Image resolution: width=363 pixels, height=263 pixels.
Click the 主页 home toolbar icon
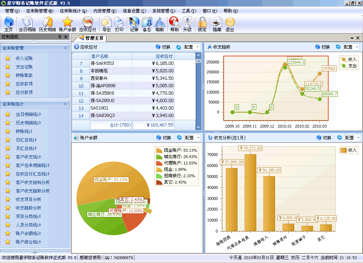pos(9,24)
